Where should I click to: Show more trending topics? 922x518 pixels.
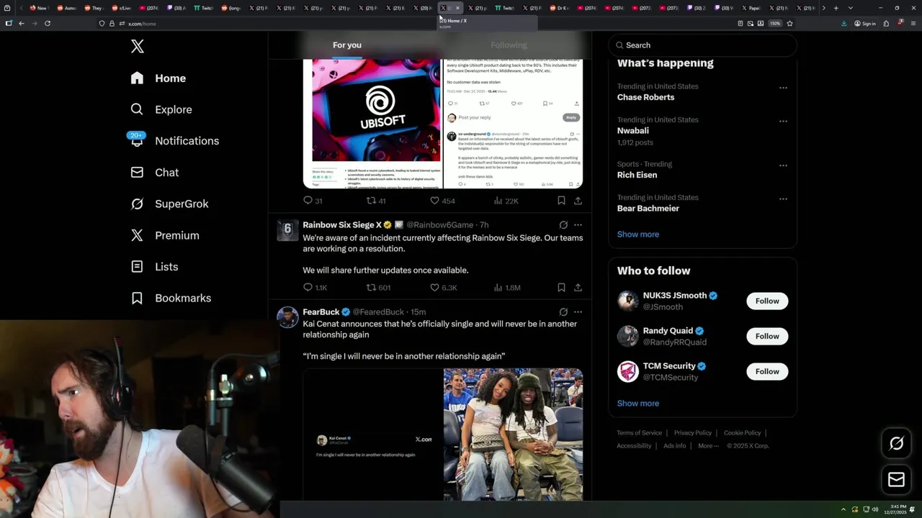pos(638,234)
